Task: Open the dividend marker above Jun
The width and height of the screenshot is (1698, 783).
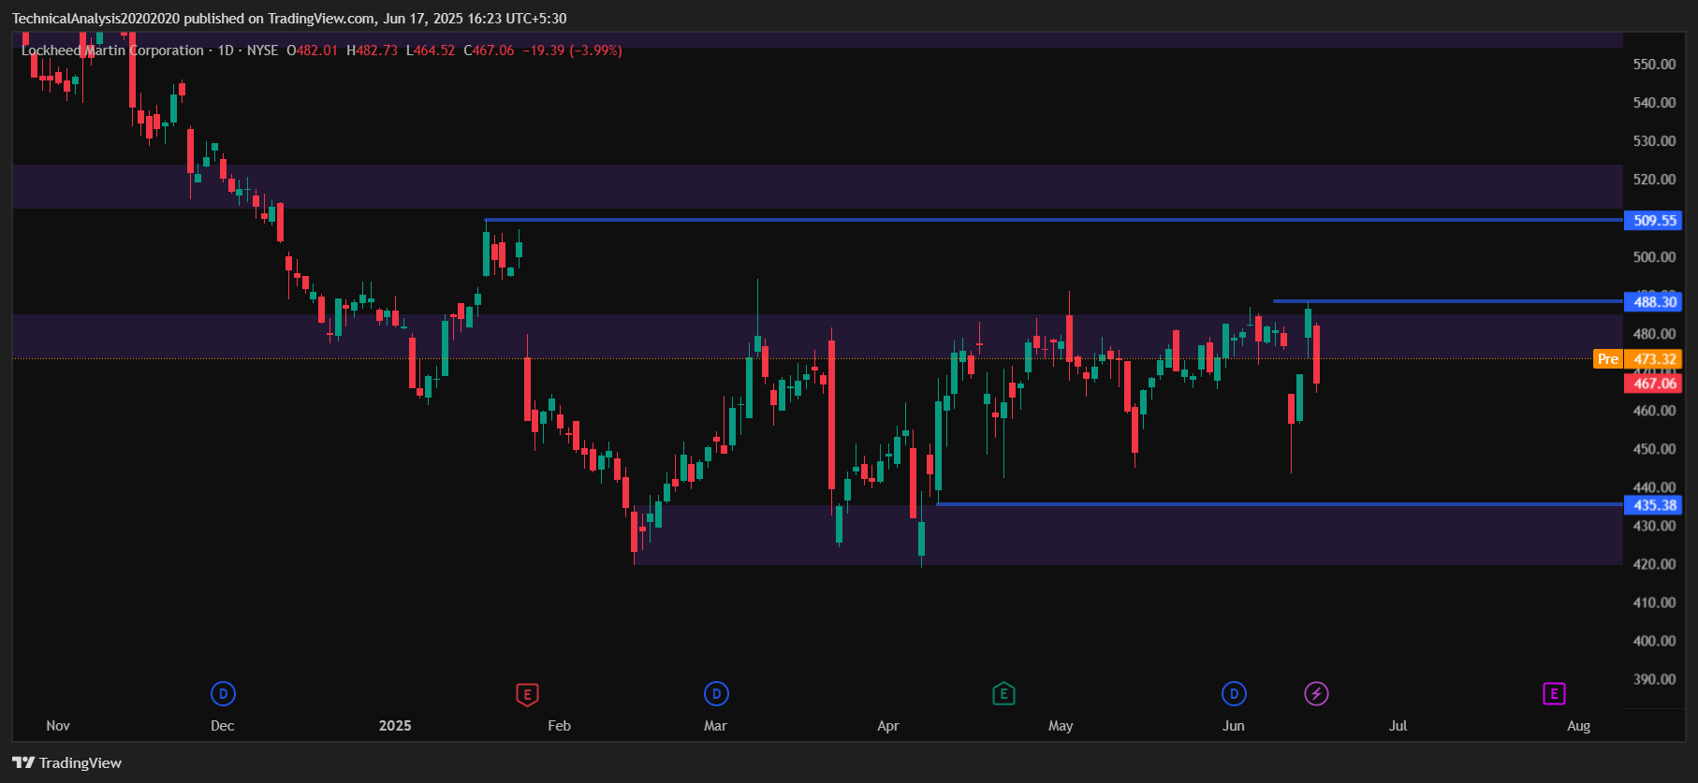Action: [x=1234, y=694]
